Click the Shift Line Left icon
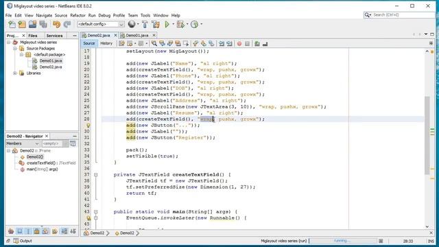The height and width of the screenshot is (247, 439). pyautogui.click(x=222, y=43)
